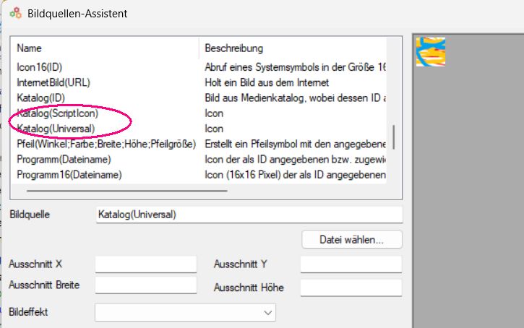Select InternetBild(URL) in the list
This screenshot has height=328, width=524.
click(x=53, y=82)
